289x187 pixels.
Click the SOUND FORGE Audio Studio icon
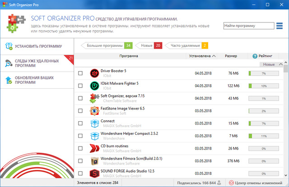point(94,173)
